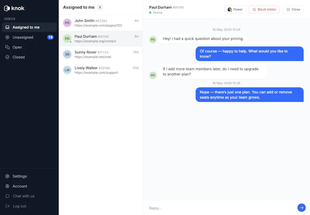Click message 'If I add more team members'
Viewport: 310px width, 215px height.
pyautogui.click(x=212, y=72)
